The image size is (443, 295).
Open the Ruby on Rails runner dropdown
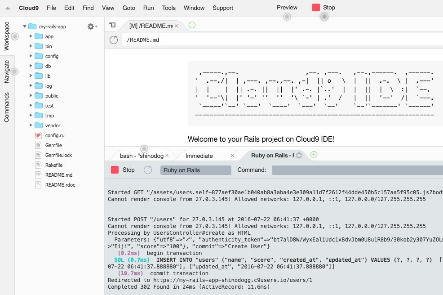tap(195, 170)
